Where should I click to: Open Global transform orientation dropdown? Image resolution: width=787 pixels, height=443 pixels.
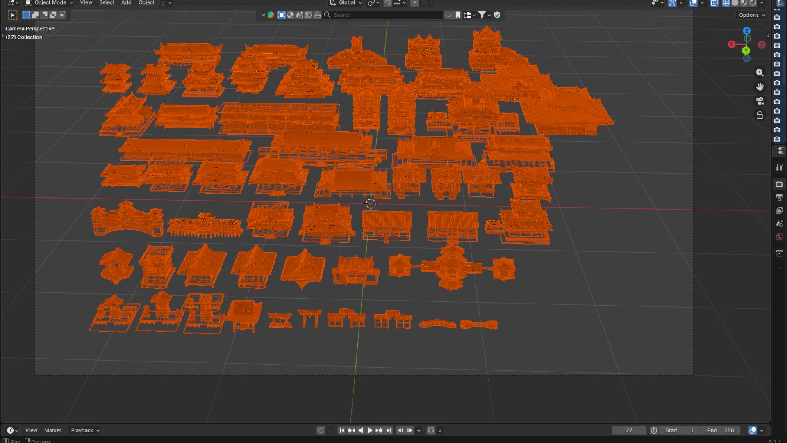[346, 3]
